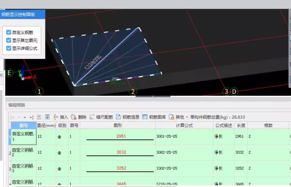This screenshot has width=291, height=187.
Task: Click the 计算公式 column header
Action: coord(184,126)
